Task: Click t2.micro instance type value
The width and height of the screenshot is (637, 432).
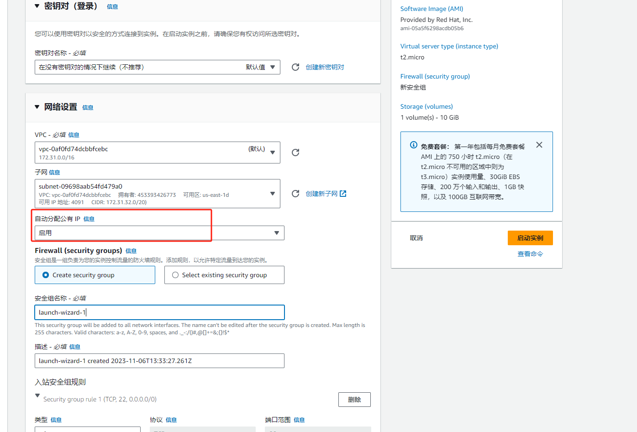Action: [x=412, y=57]
